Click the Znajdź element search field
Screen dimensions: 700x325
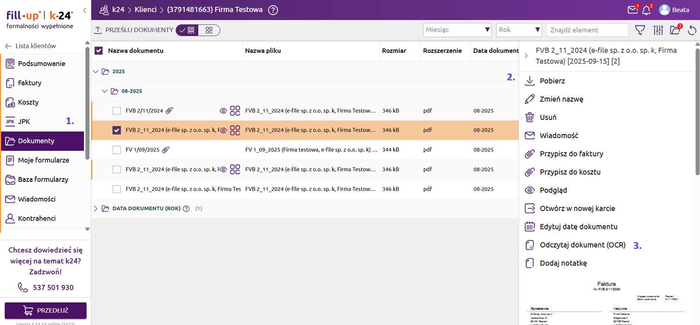pos(587,30)
